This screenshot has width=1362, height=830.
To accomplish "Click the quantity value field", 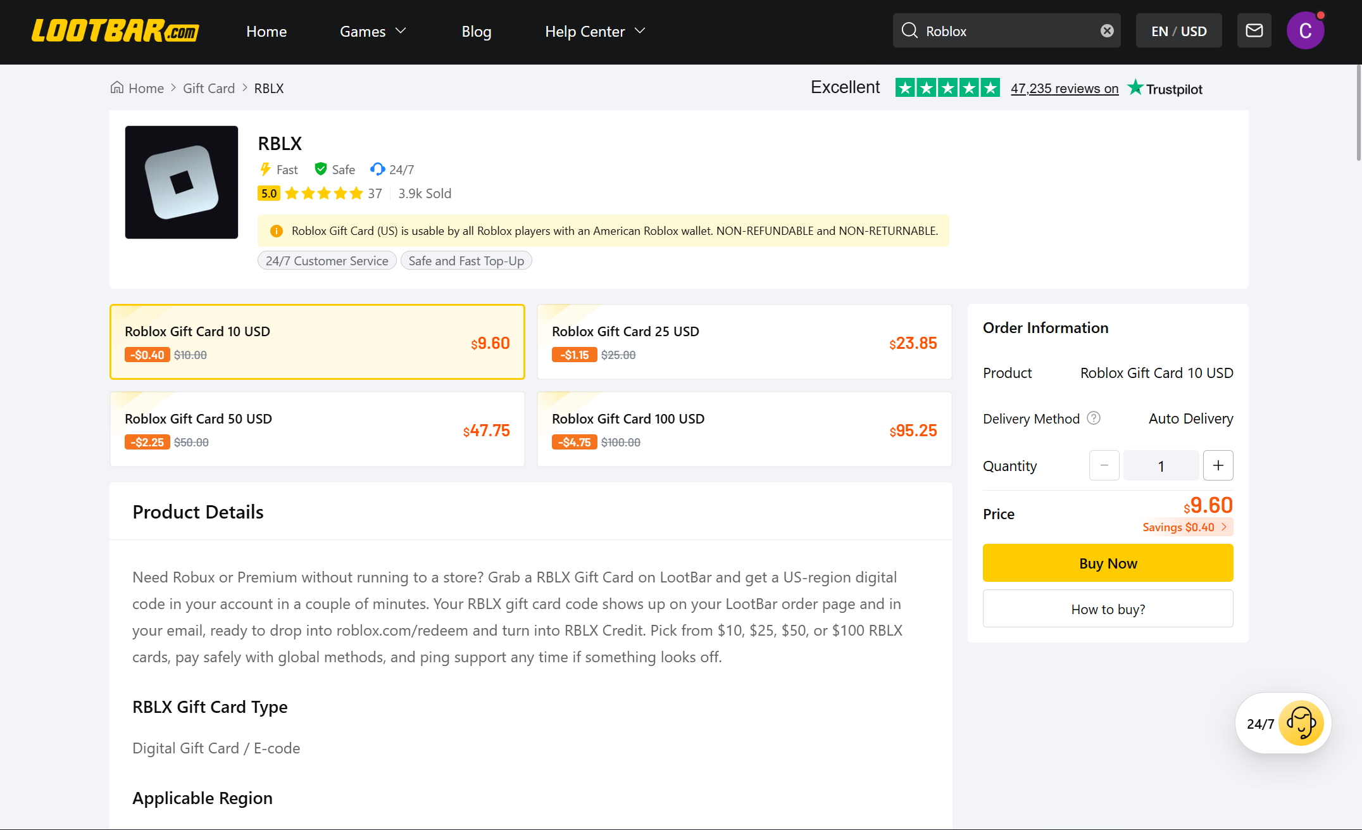I will tap(1161, 465).
